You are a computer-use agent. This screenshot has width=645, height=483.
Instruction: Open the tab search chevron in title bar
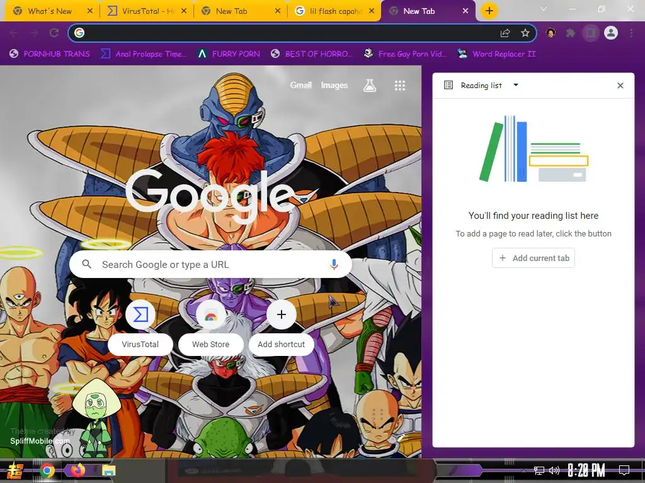(544, 9)
